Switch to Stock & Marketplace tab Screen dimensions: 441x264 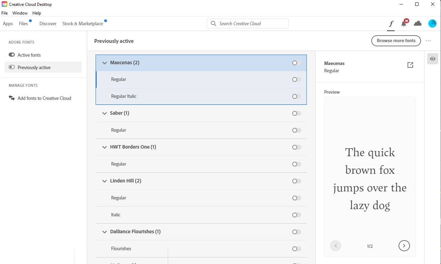click(82, 23)
